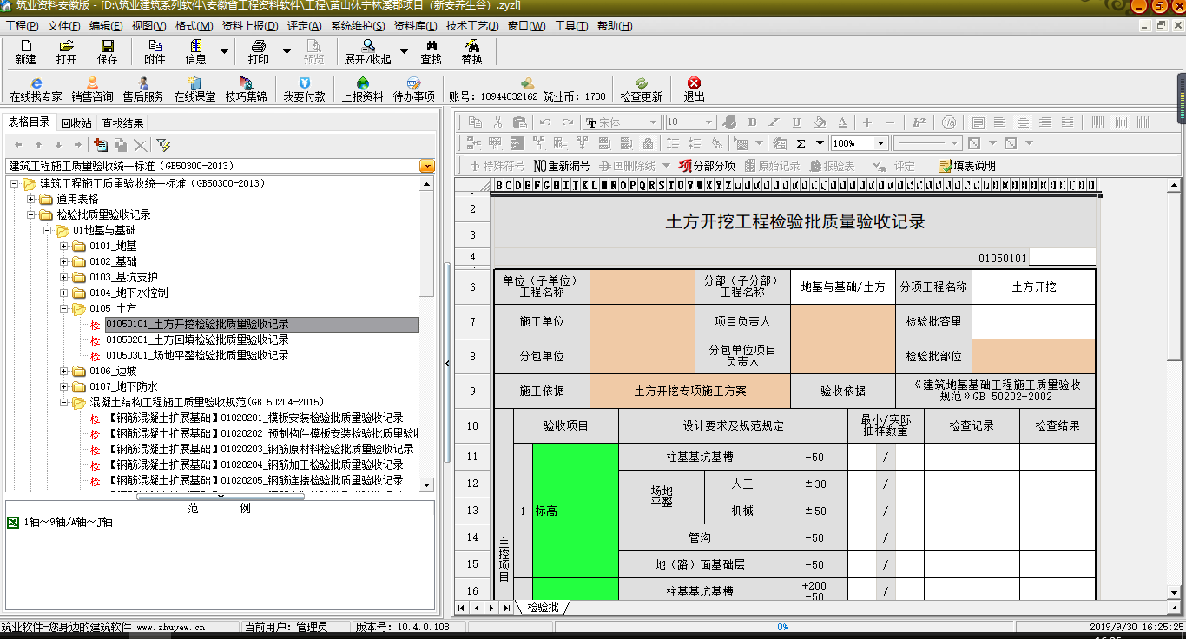Open the 100% zoom dropdown
Viewport: 1186px width, 639px height.
point(880,143)
